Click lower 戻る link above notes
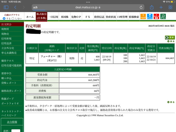This screenshot has width=176, height=132. click(171, 102)
